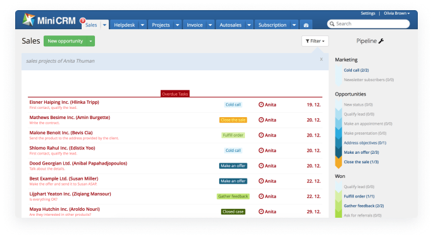Image resolution: width=433 pixels, height=238 pixels.
Task: Open Mathews Besime Inc. opportunity
Action: tap(70, 117)
